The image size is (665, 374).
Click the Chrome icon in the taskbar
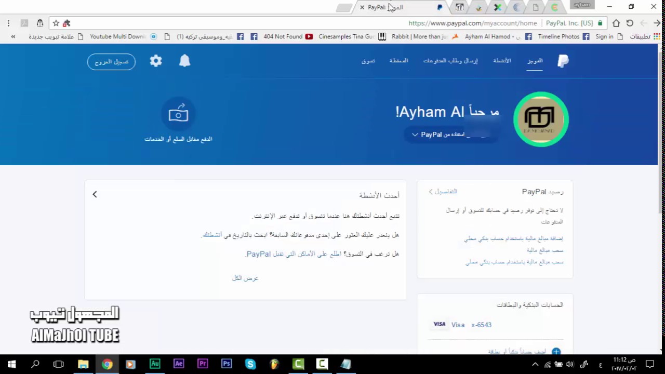[107, 364]
